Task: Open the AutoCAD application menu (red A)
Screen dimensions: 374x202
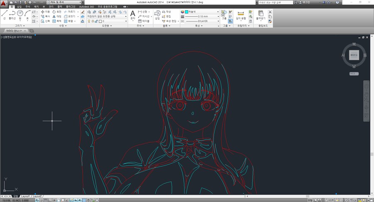Action: tap(3, 3)
